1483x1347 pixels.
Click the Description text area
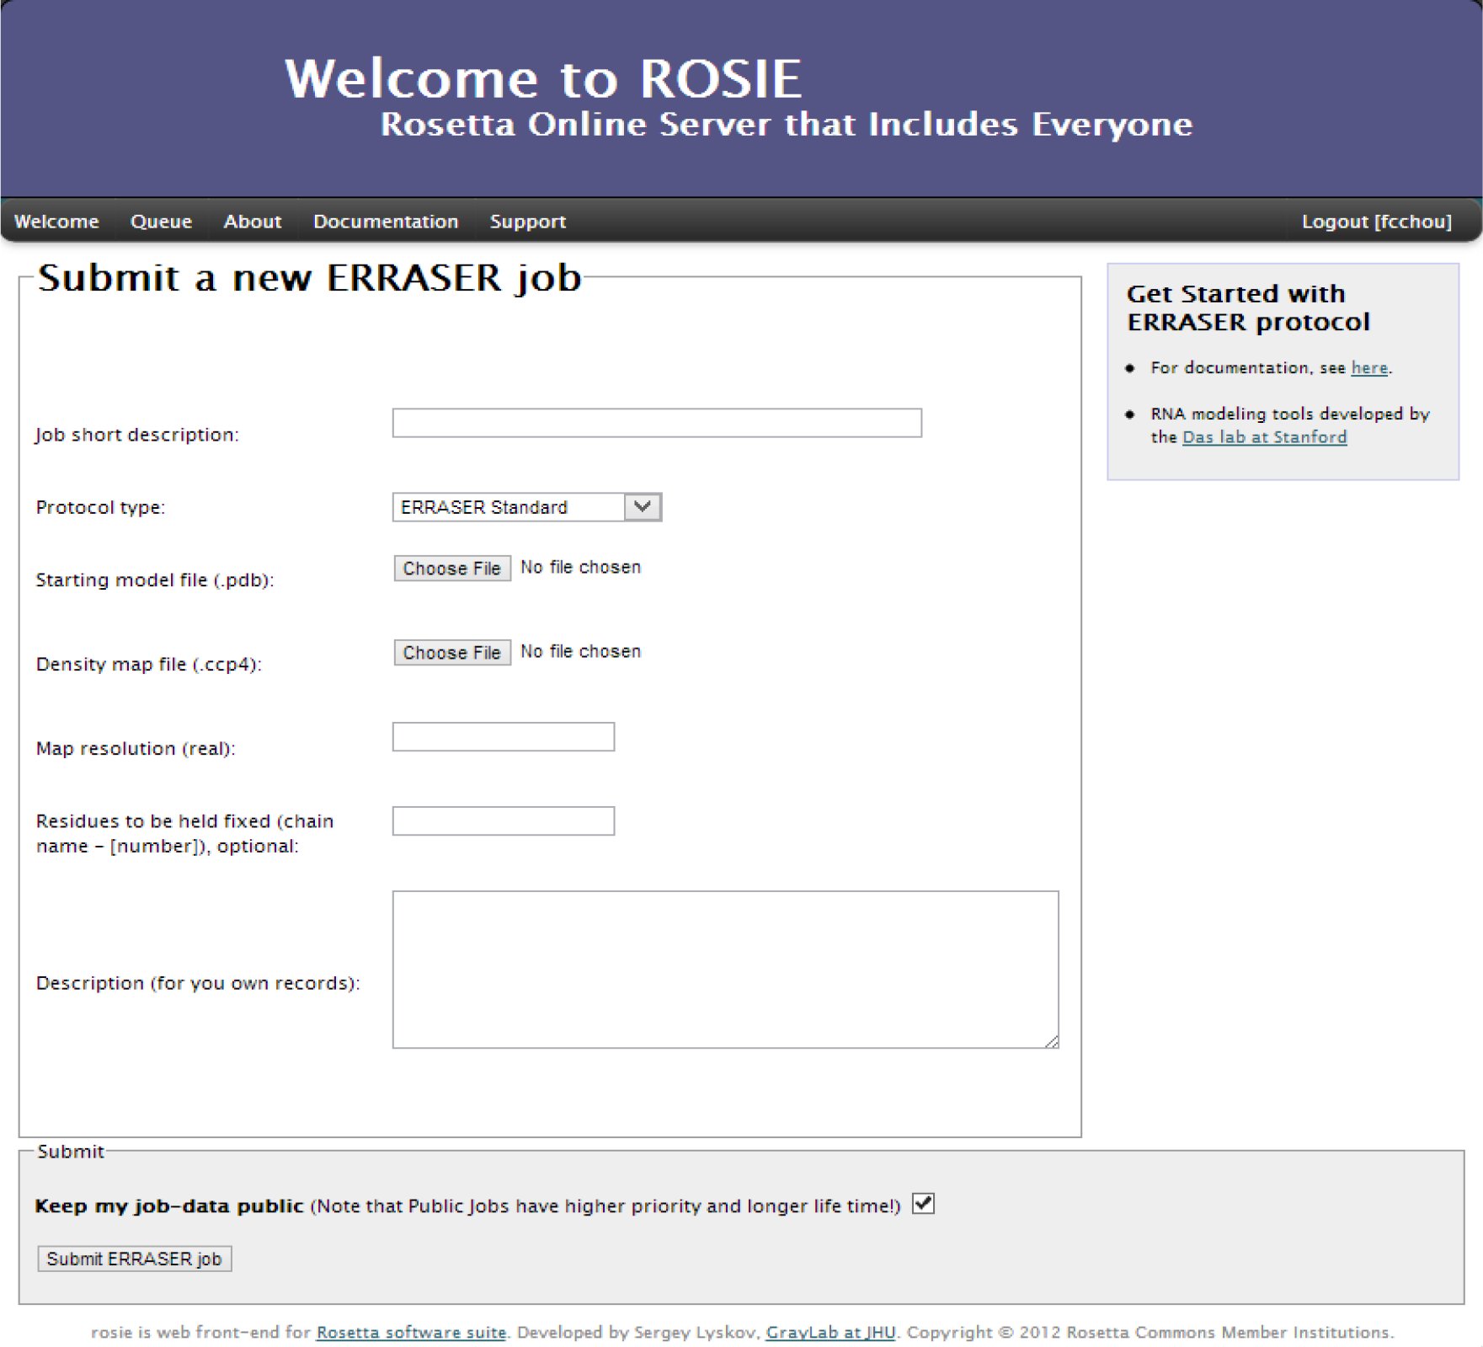[x=725, y=970]
